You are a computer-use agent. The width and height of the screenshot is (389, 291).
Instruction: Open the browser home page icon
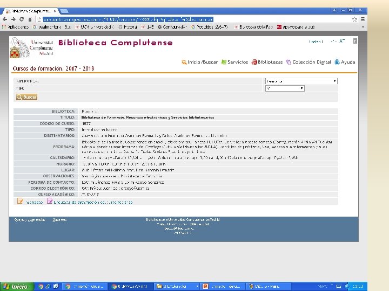pos(30,19)
